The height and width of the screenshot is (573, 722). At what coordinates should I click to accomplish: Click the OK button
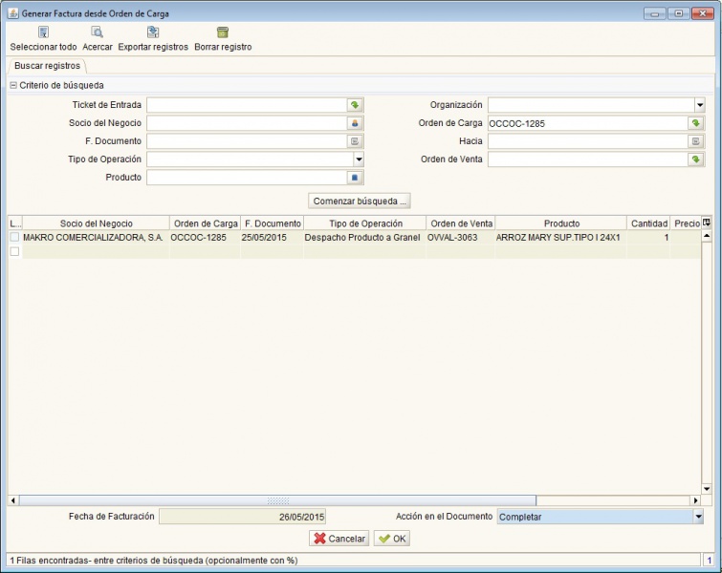tap(392, 539)
